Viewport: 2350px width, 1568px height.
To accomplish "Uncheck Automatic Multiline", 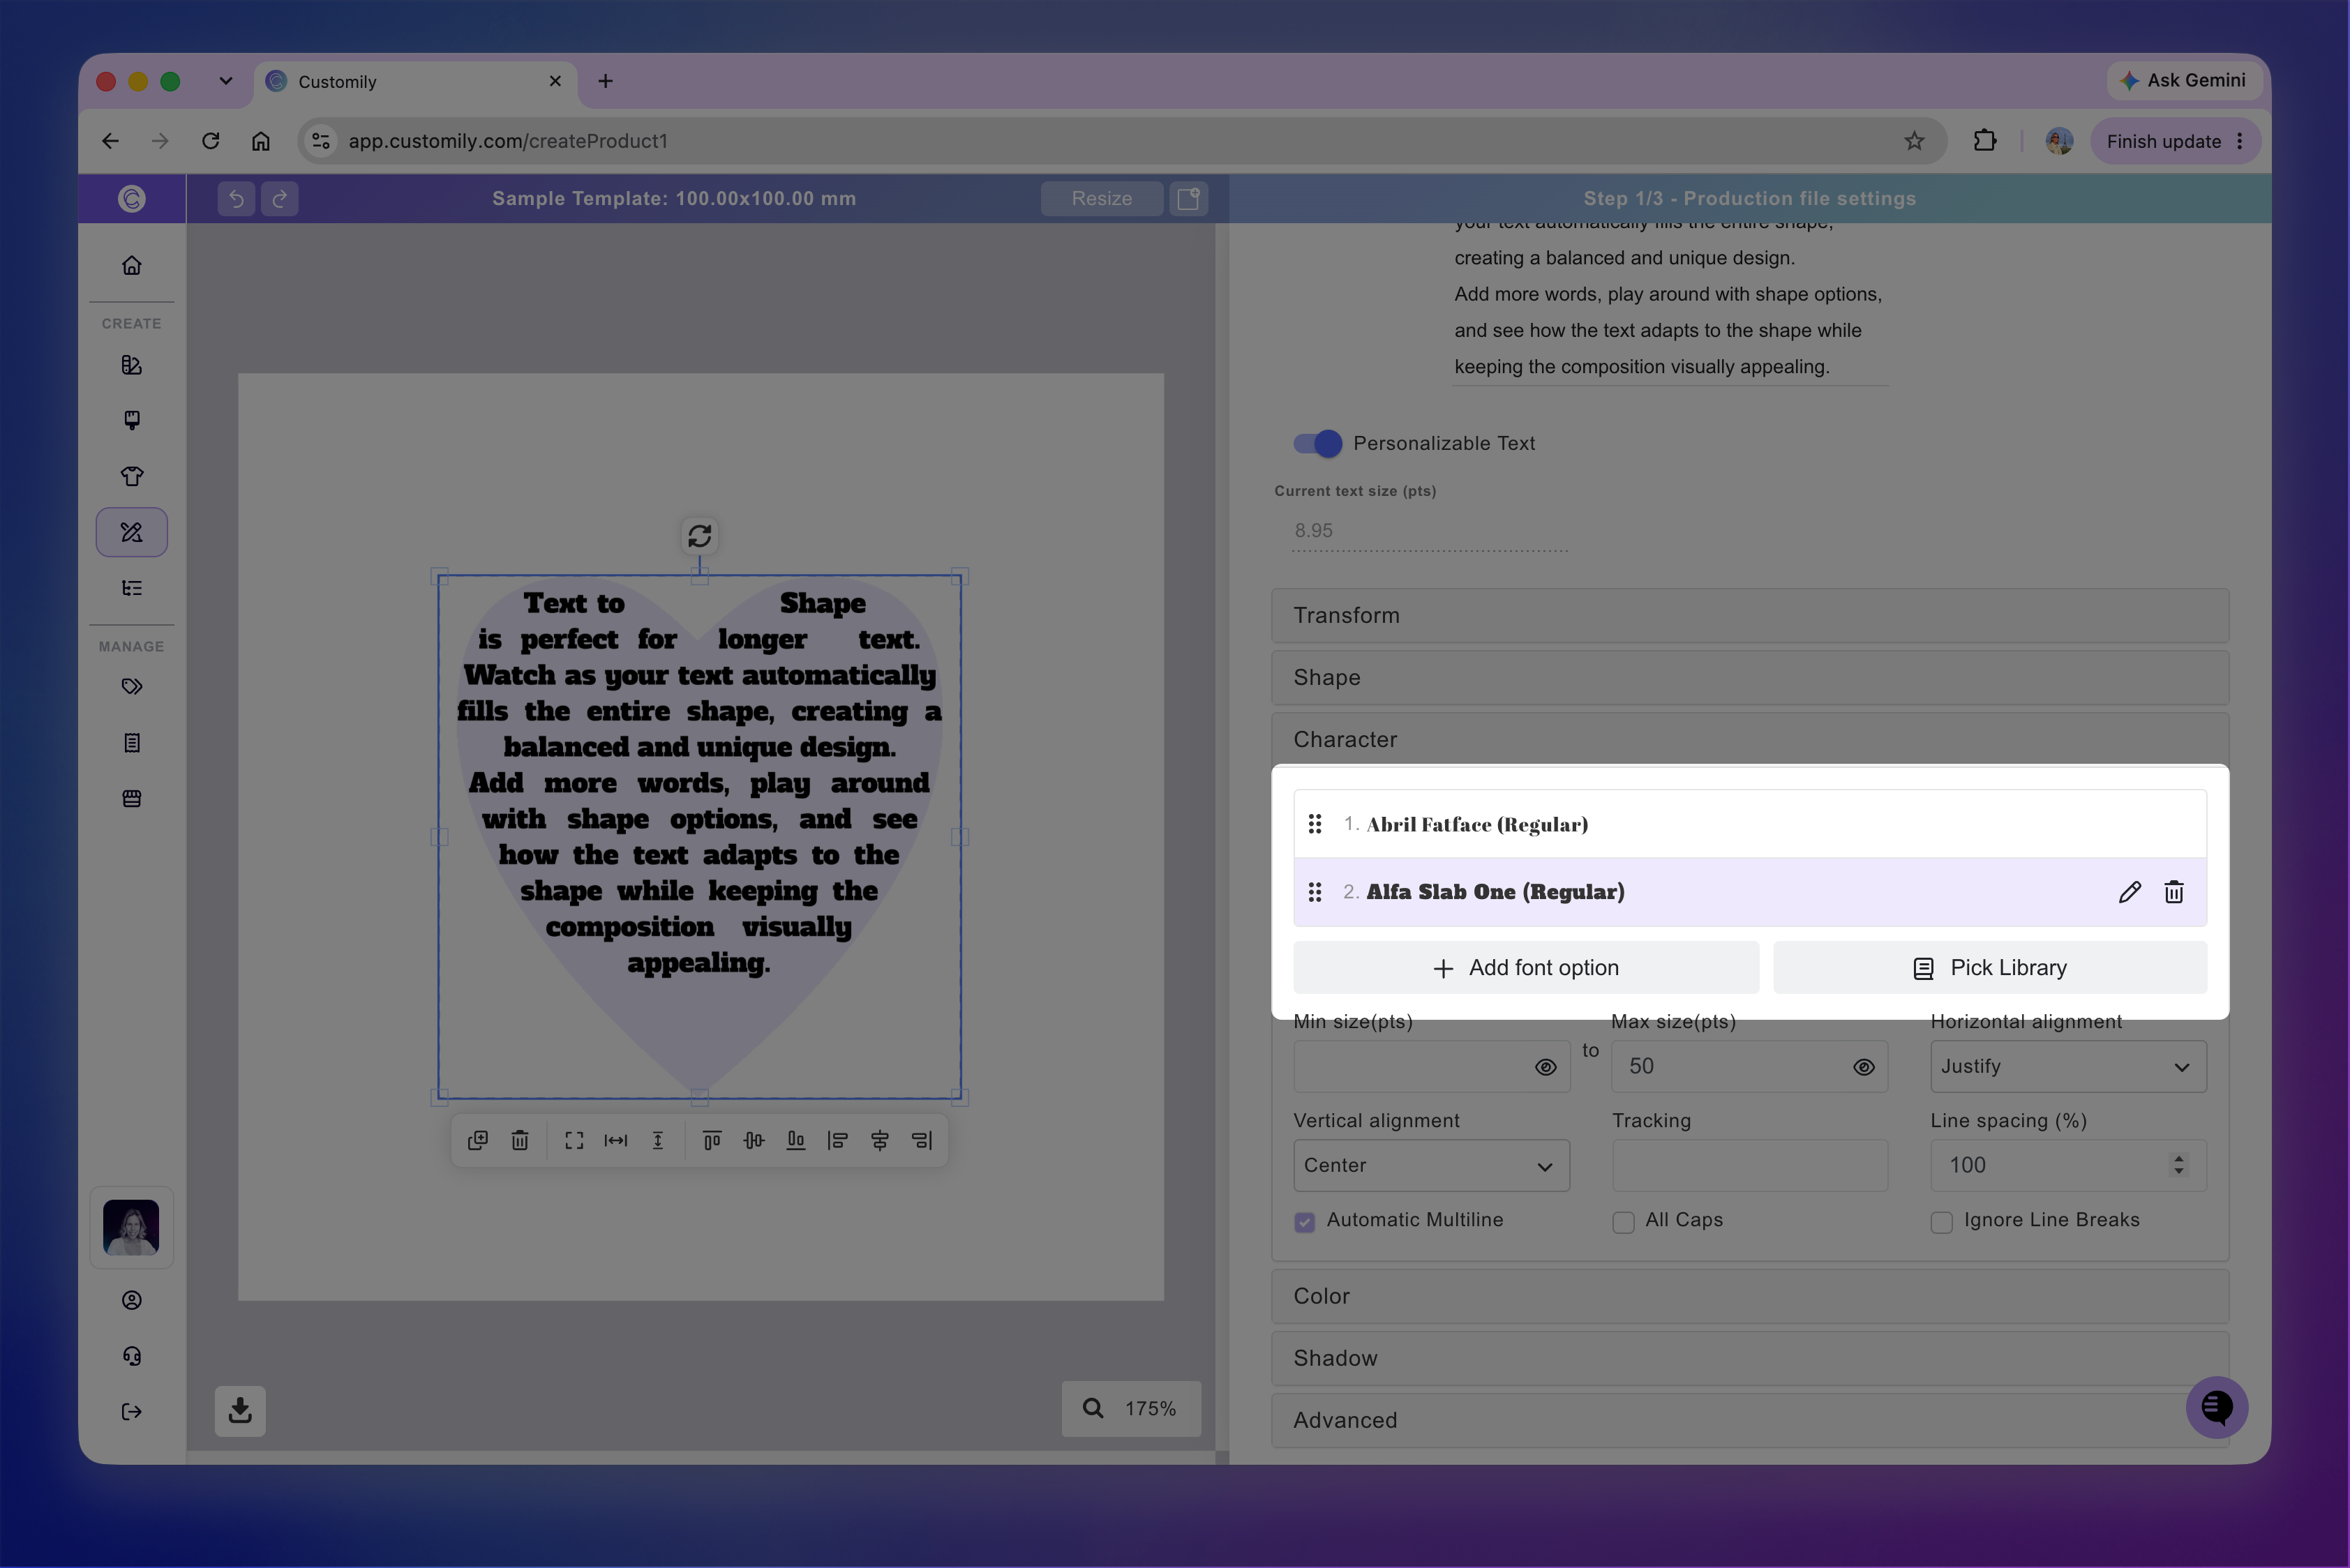I will click(x=1305, y=1222).
